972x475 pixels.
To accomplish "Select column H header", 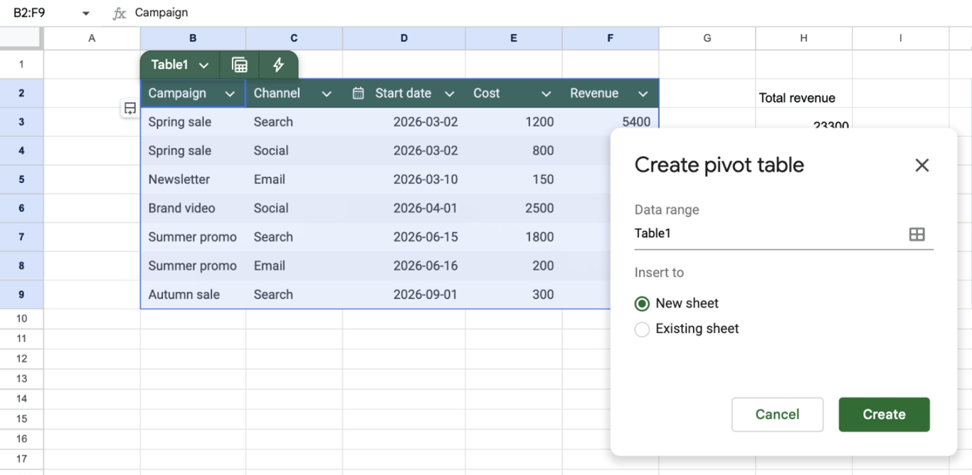I will (x=804, y=38).
